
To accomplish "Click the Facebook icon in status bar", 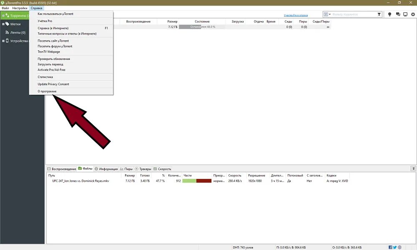I will coord(390,248).
